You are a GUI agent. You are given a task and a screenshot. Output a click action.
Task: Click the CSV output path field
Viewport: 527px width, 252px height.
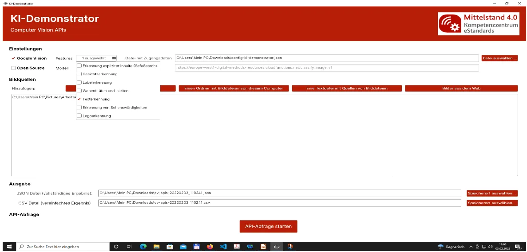point(279,203)
